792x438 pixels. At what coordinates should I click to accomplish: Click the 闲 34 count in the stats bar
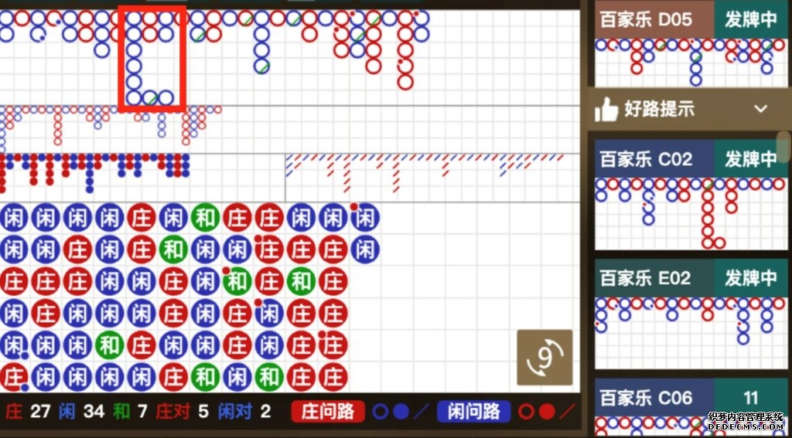[x=81, y=412]
